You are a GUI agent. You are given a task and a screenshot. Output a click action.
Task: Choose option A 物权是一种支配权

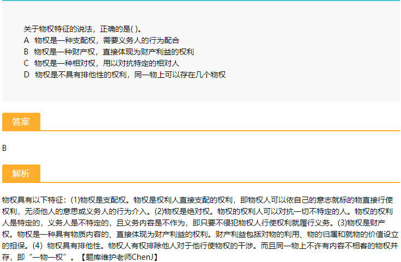click(101, 40)
